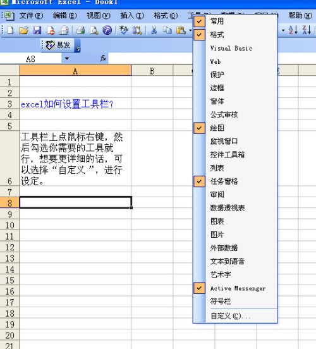Expand the Name Box dropdown arrow
The height and width of the screenshot is (349, 316).
67,59
